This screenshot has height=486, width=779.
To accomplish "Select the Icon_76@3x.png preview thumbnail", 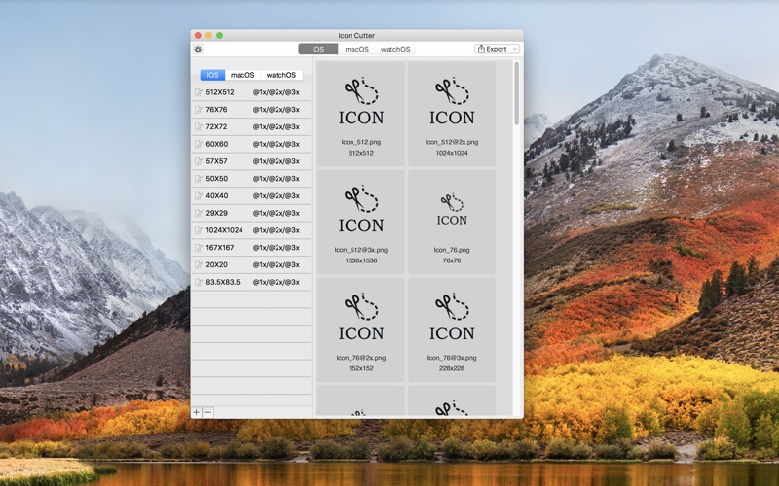I will click(452, 330).
